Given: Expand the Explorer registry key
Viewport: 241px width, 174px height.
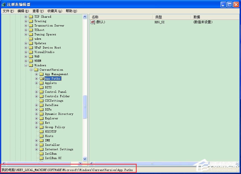Looking at the screenshot, I should 36,118.
